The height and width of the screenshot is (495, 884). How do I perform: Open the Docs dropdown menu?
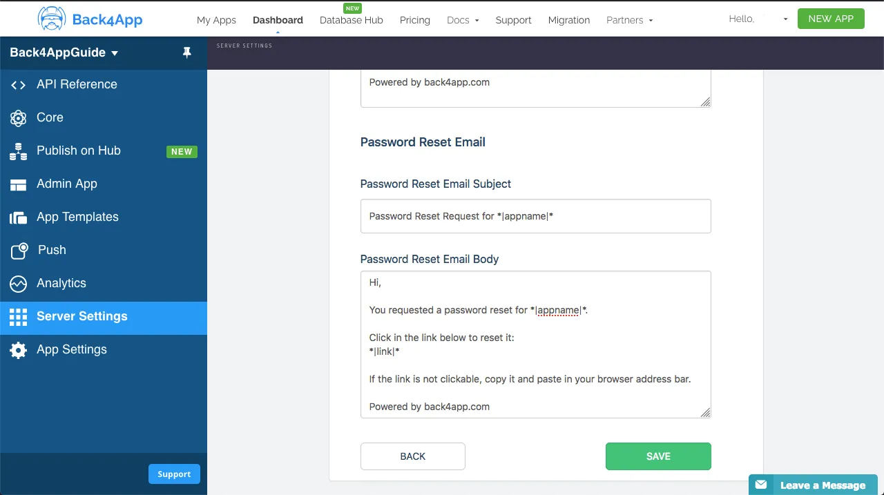point(462,20)
